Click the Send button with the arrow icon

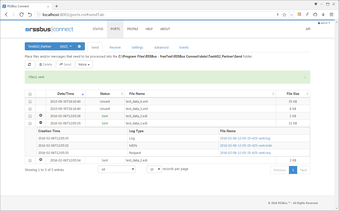[65, 64]
